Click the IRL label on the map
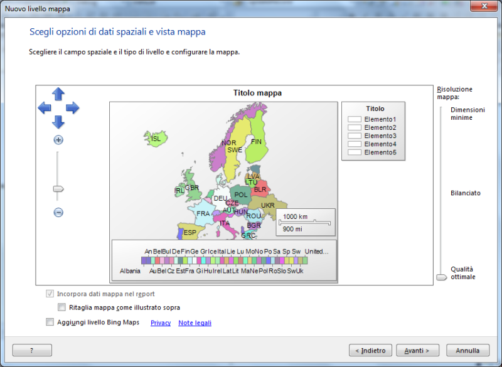This screenshot has height=367, width=502. point(179,191)
